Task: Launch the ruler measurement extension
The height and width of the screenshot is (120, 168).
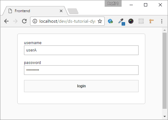Action: click(151, 21)
